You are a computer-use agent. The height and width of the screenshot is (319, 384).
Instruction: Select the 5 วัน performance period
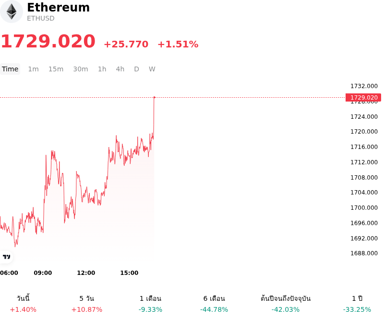pos(87,304)
